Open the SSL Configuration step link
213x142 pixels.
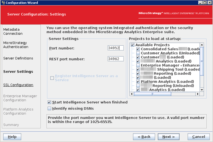[x=18, y=85]
